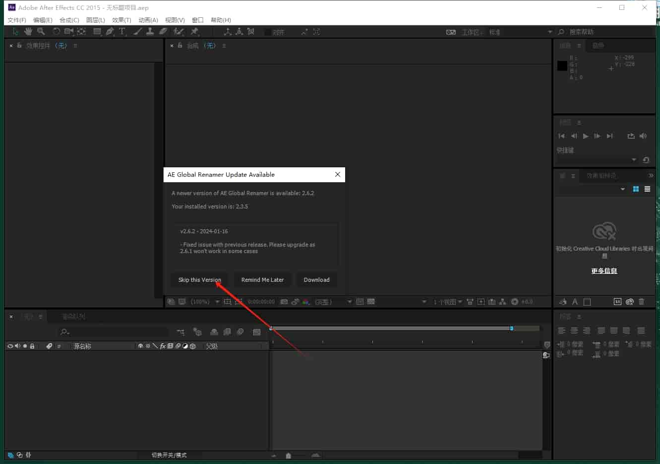The width and height of the screenshot is (660, 464).
Task: Select the Zoom magnifier tool
Action: point(41,32)
